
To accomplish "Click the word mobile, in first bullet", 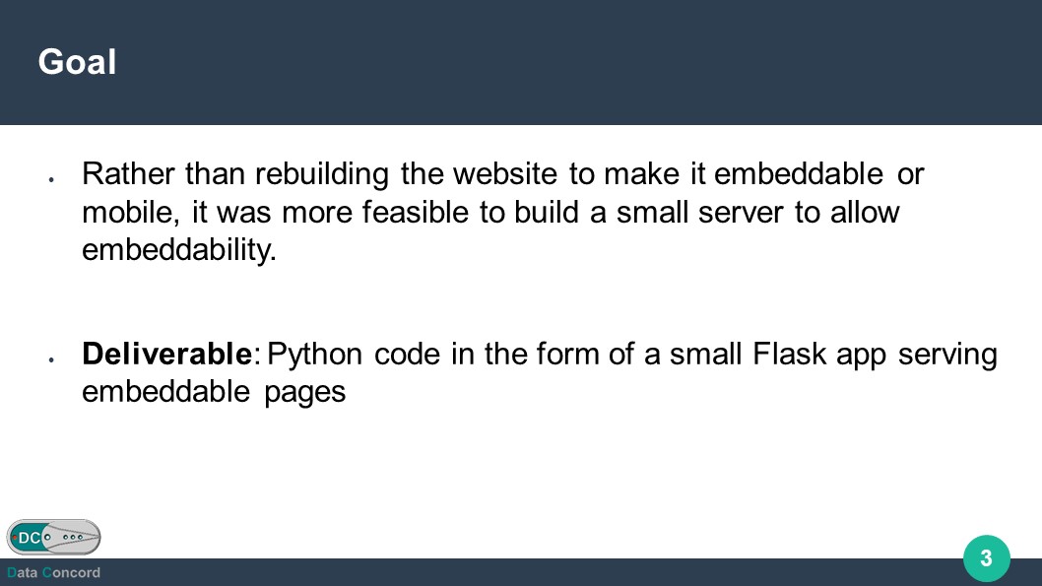I will (x=130, y=213).
